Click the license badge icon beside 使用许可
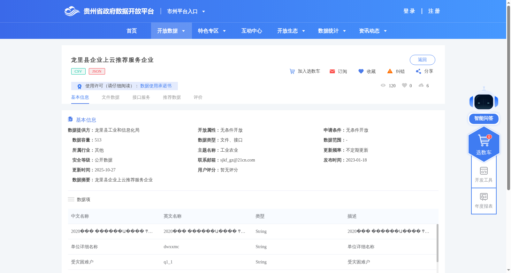This screenshot has width=511, height=273. click(x=80, y=86)
